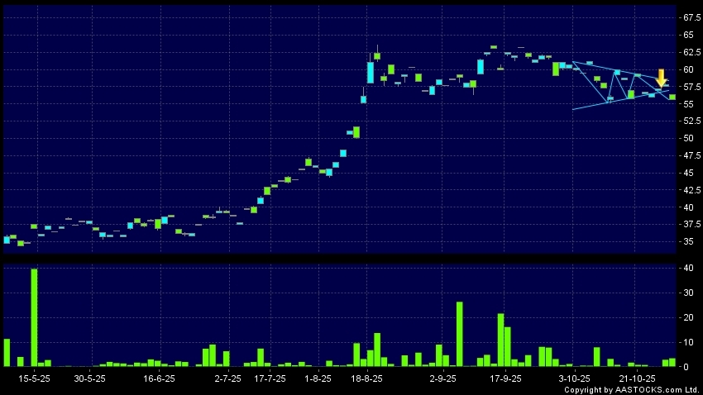Click the 20 volume axis label
703x395 pixels.
pyautogui.click(x=686, y=317)
